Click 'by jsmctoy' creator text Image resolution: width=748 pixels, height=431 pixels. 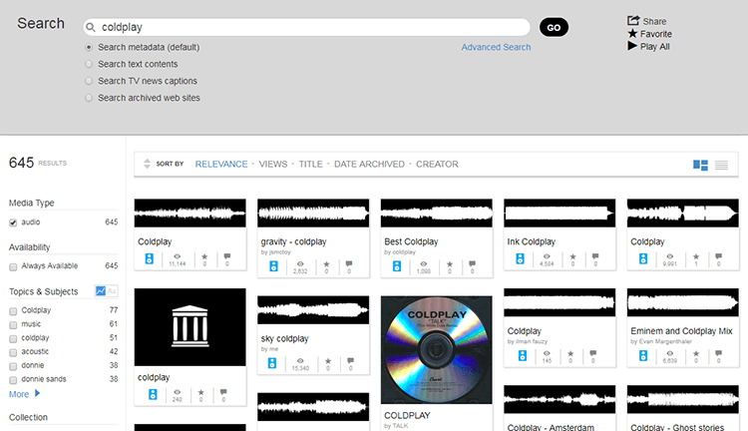[x=275, y=252]
